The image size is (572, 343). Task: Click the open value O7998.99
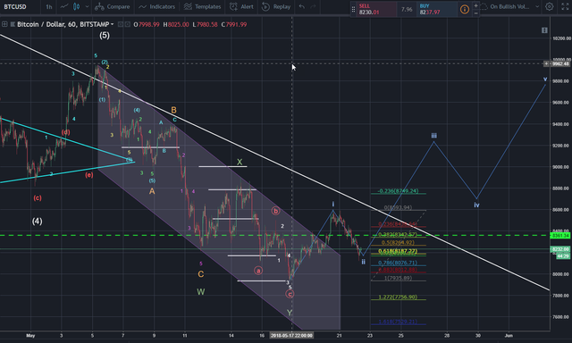(147, 25)
